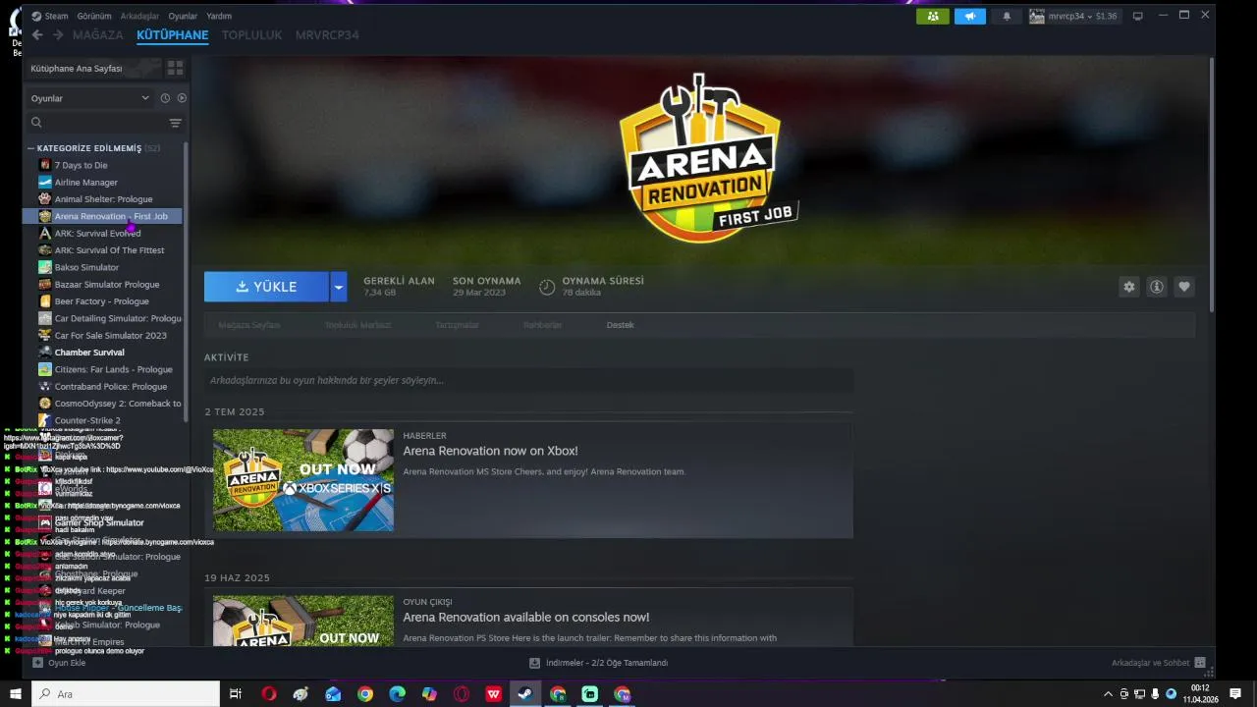
Task: Open the blue announcements megaphone icon
Action: [x=969, y=16]
